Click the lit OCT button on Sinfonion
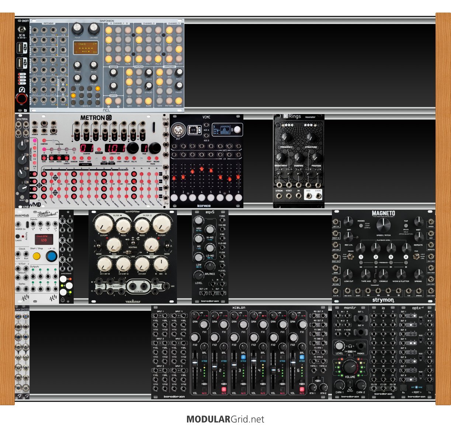This screenshot has width=451, height=427. pyautogui.click(x=98, y=89)
